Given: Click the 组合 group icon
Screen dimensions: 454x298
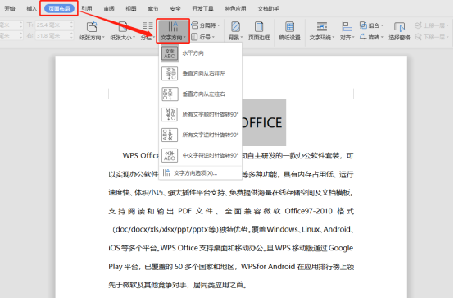Looking at the screenshot, I should point(363,25).
